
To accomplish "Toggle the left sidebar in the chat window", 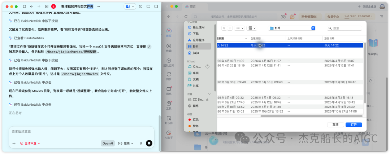I will pyautogui.click(x=24, y=6).
